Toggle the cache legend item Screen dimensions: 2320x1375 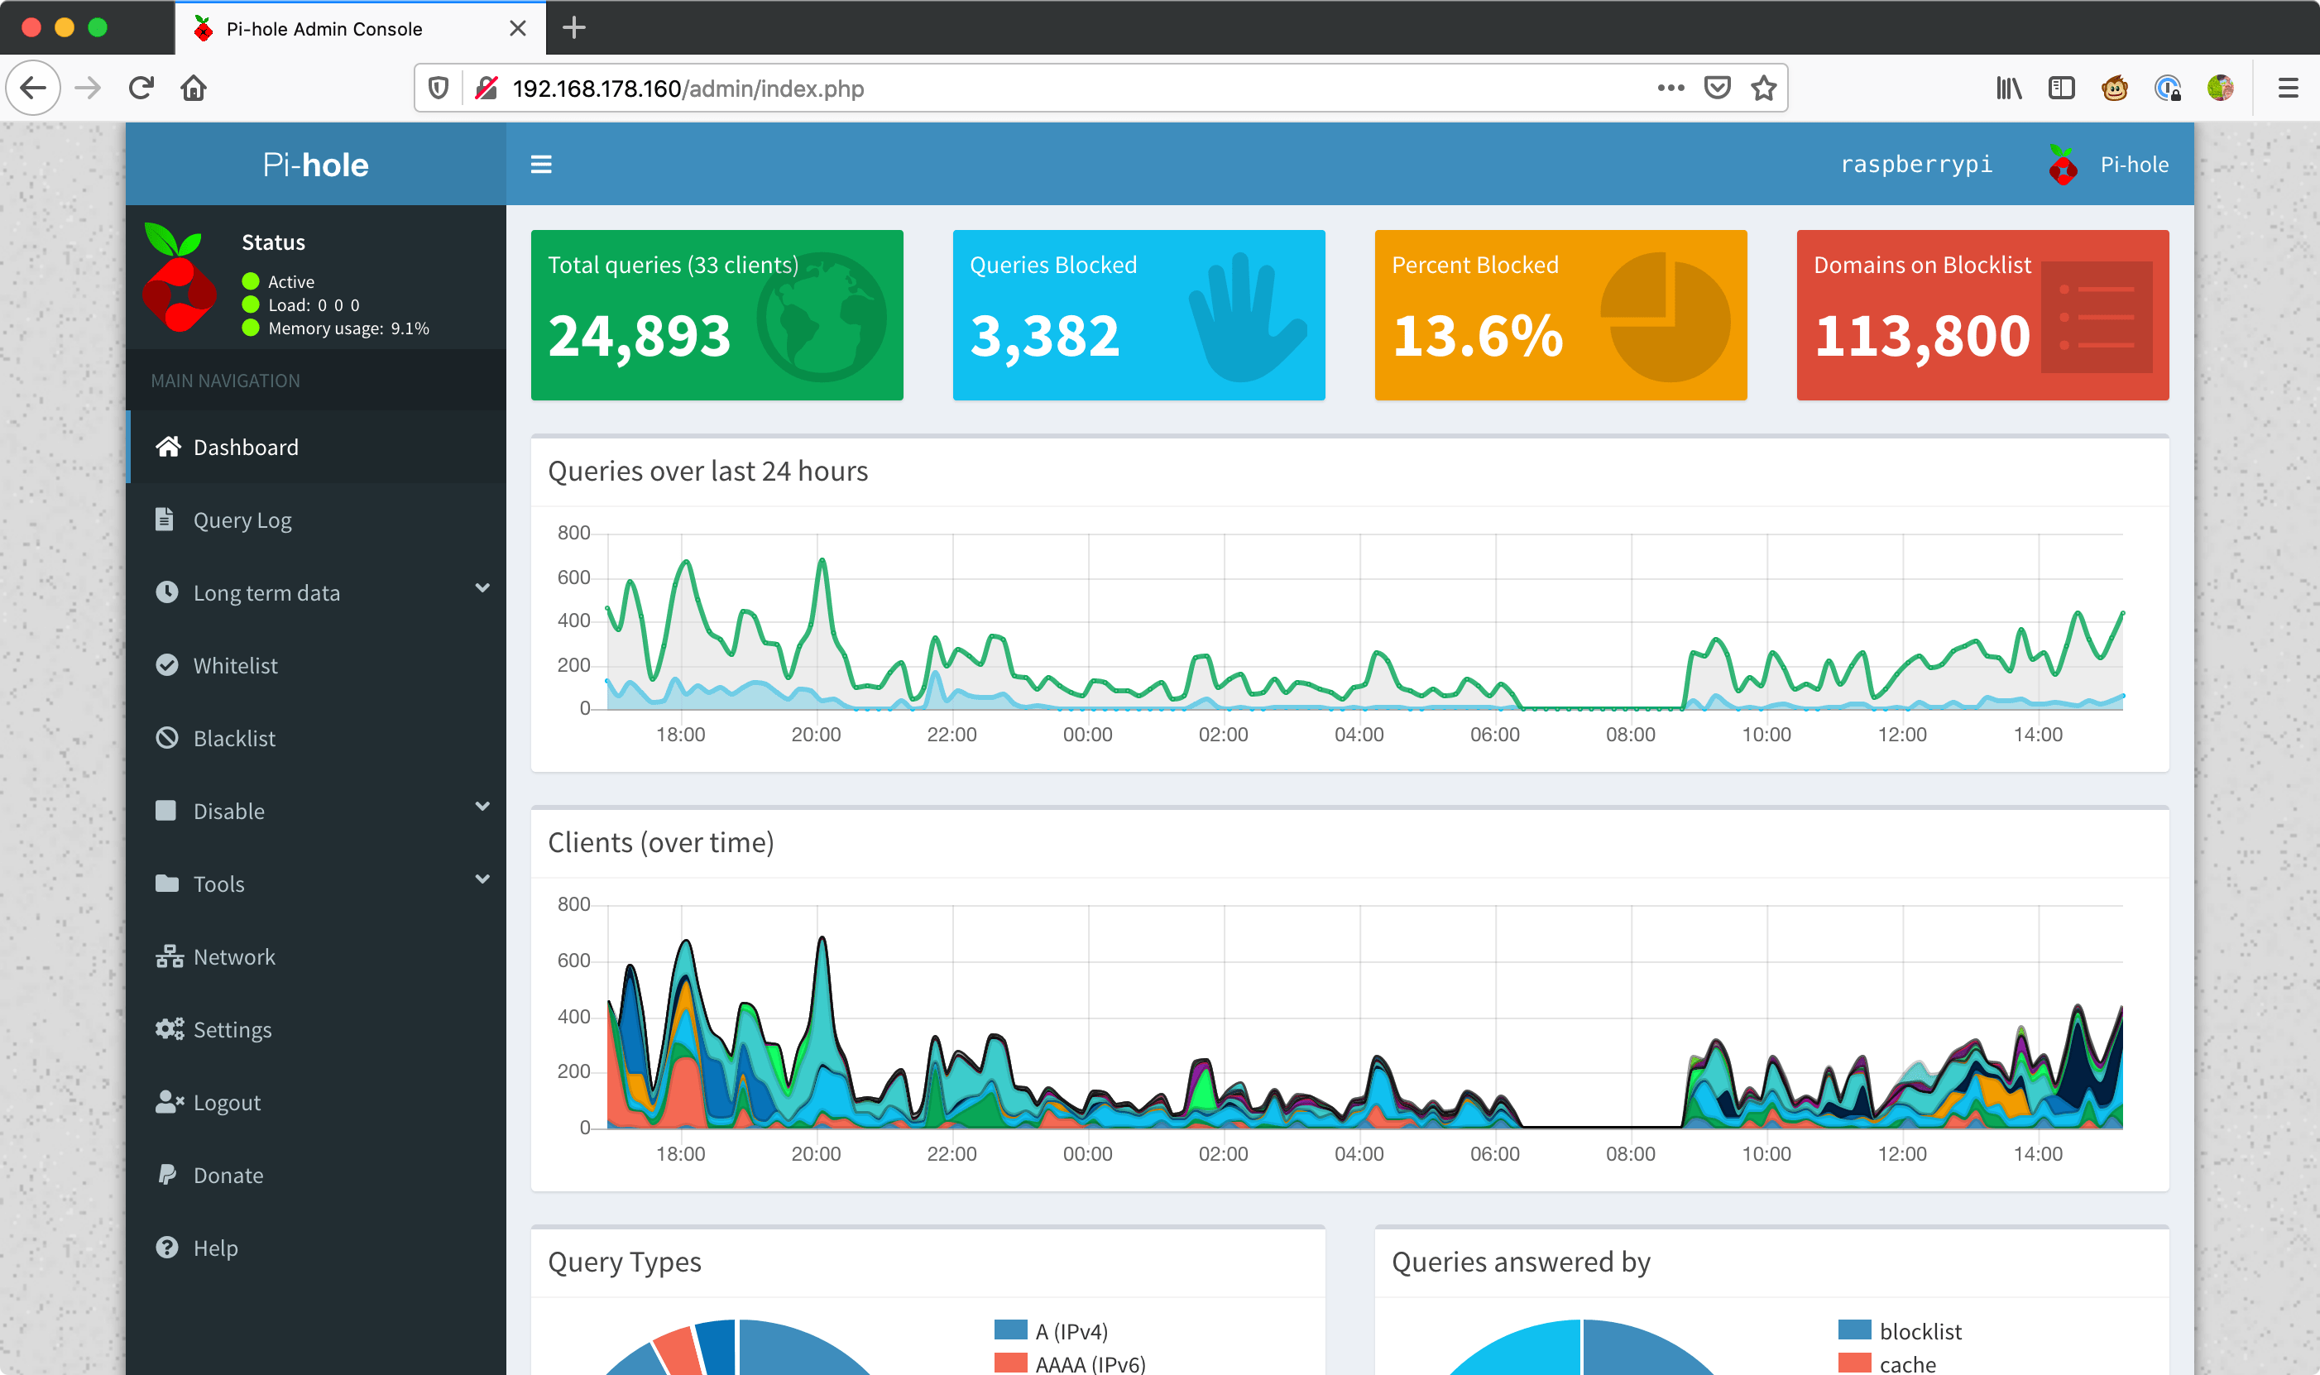[x=1905, y=1364]
